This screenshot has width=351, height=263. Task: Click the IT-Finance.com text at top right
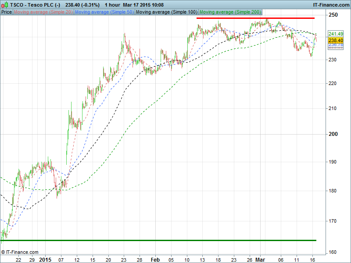(330, 5)
